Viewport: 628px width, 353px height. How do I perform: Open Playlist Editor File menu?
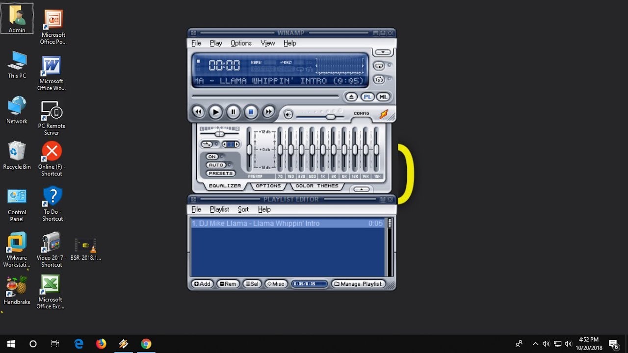pos(196,209)
